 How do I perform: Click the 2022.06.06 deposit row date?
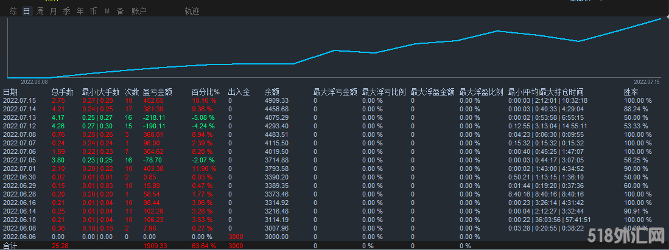click(x=19, y=237)
